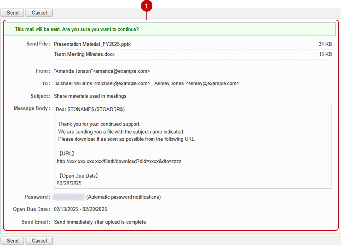Click the masked password value
This screenshot has height=245, width=341.
69,197
